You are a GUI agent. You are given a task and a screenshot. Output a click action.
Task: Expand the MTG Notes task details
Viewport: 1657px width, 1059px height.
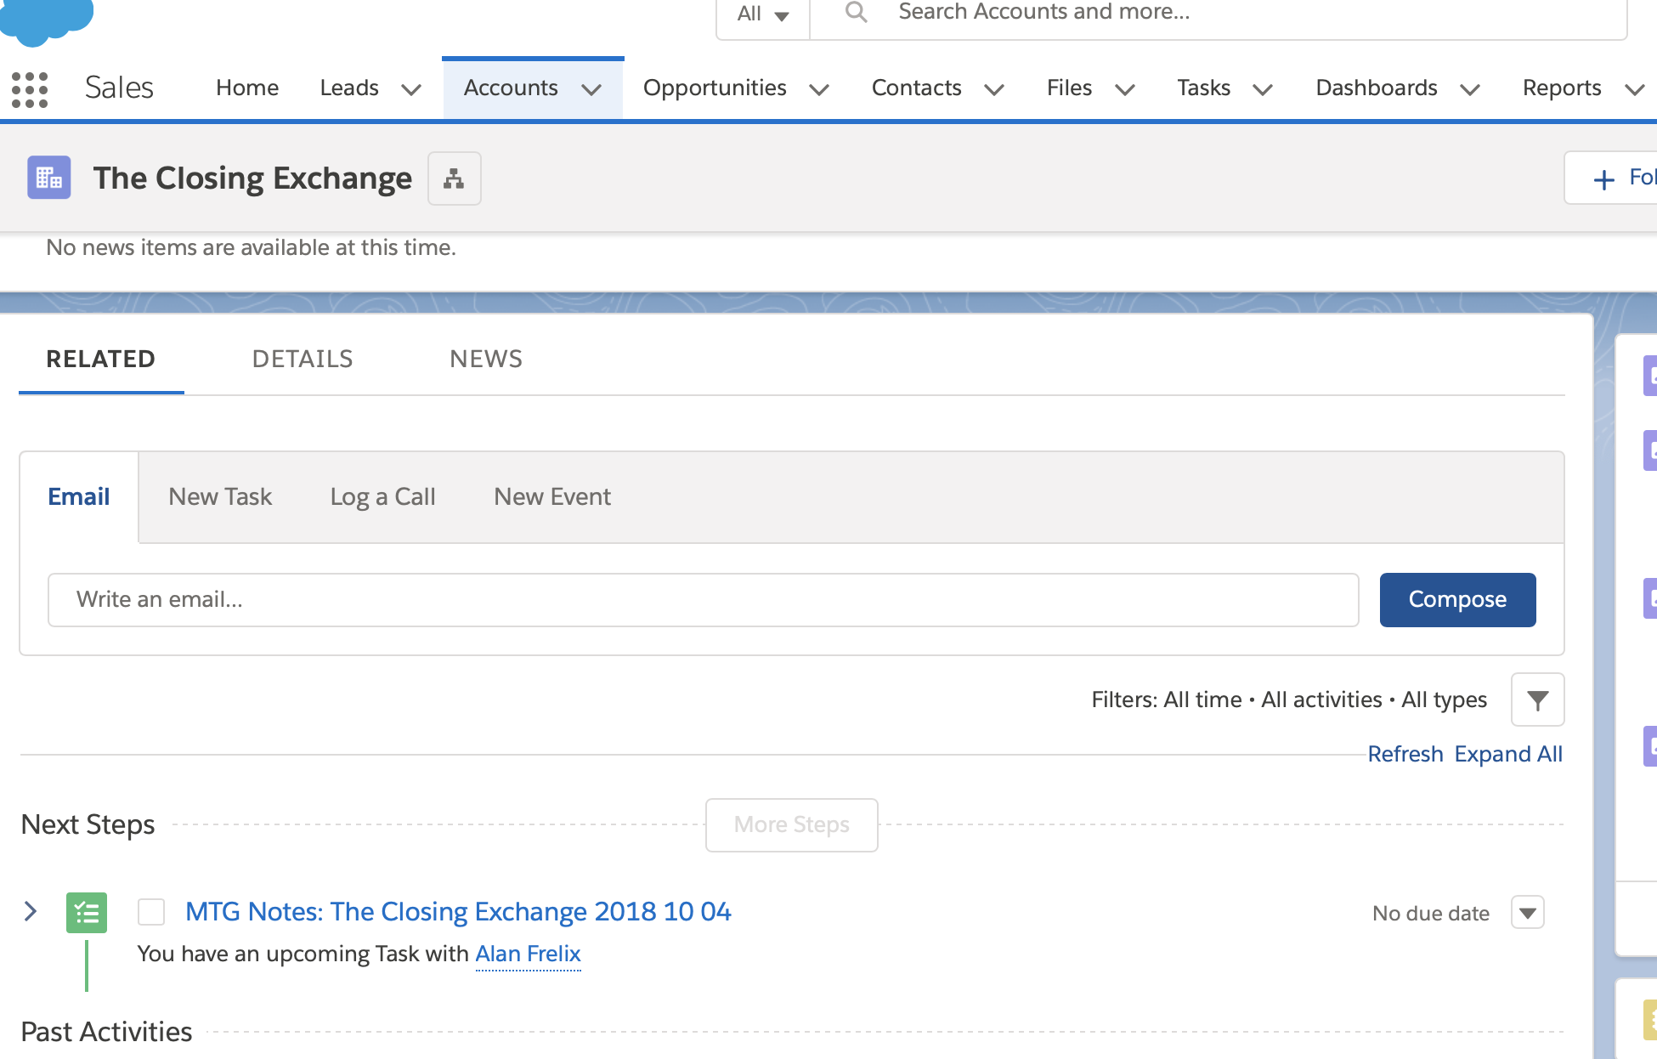click(31, 911)
